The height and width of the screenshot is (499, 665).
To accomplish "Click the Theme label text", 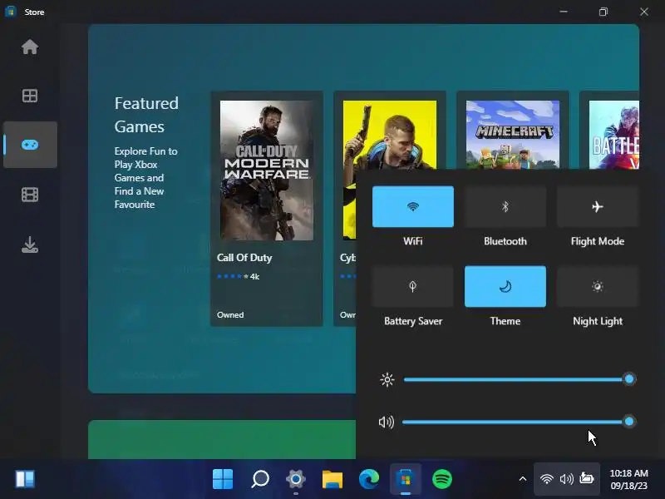I will tap(505, 321).
